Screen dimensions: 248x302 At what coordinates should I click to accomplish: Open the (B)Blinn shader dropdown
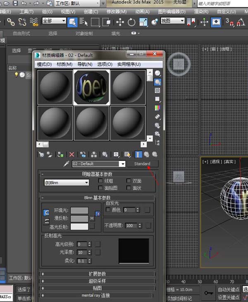[67, 182]
